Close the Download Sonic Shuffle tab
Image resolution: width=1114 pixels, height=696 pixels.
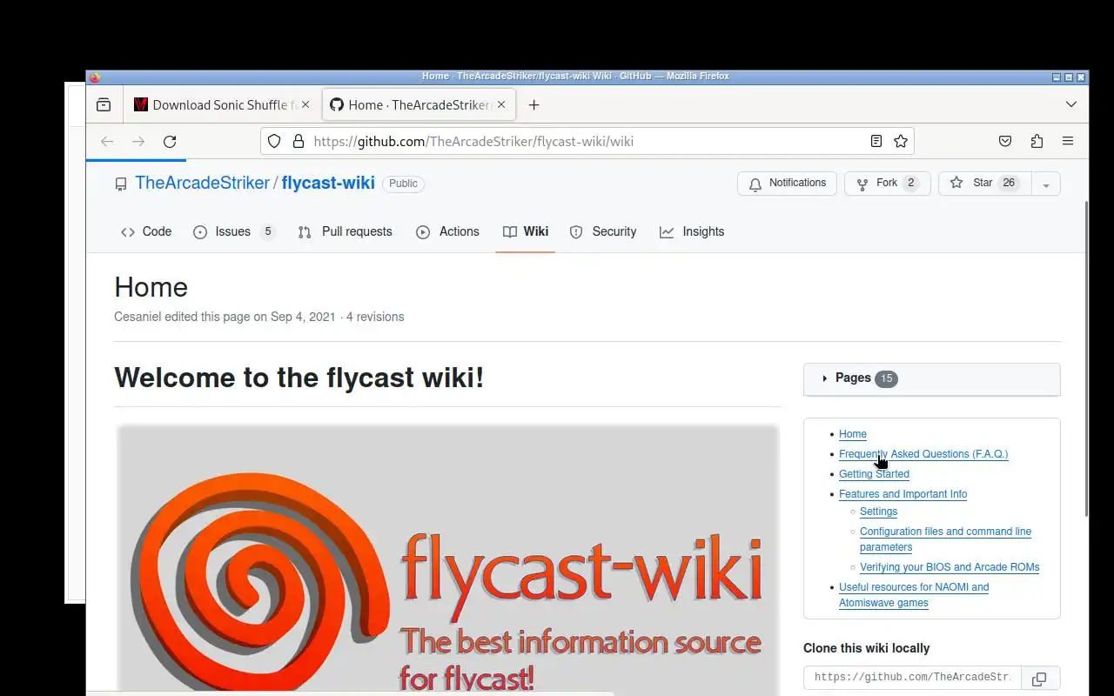tap(305, 104)
